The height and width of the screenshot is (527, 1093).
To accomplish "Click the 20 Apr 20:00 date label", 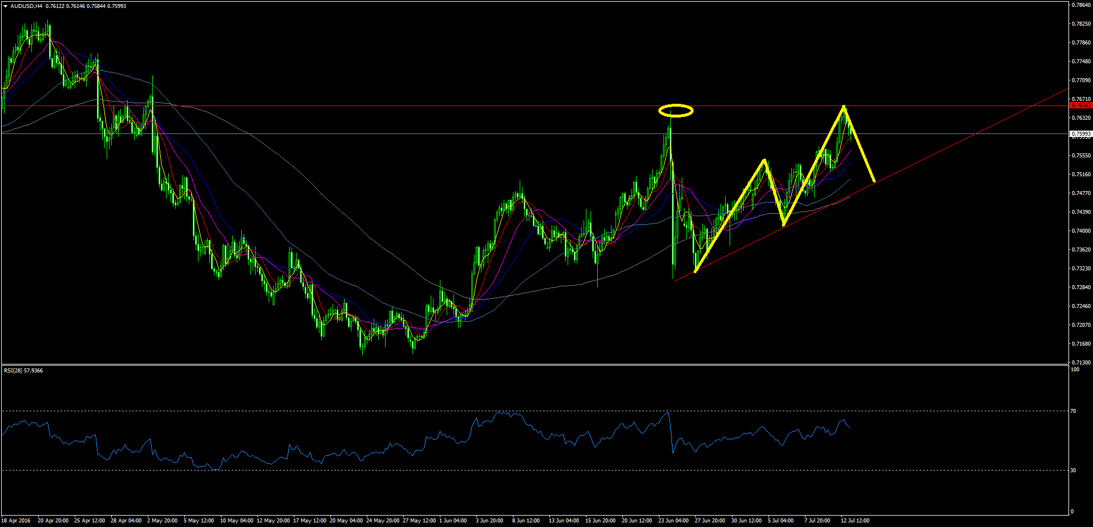I will point(53,521).
